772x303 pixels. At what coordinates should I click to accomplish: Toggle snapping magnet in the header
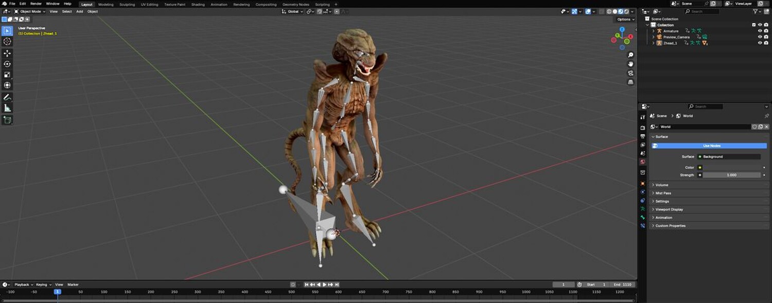pos(320,11)
